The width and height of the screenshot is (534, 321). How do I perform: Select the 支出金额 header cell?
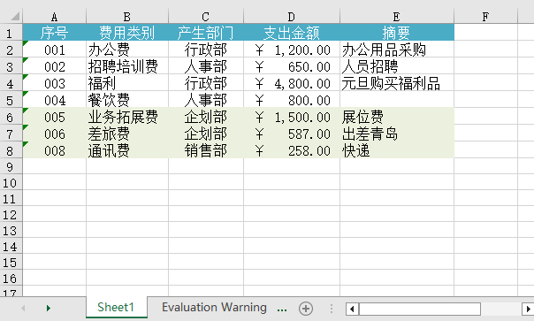point(292,33)
